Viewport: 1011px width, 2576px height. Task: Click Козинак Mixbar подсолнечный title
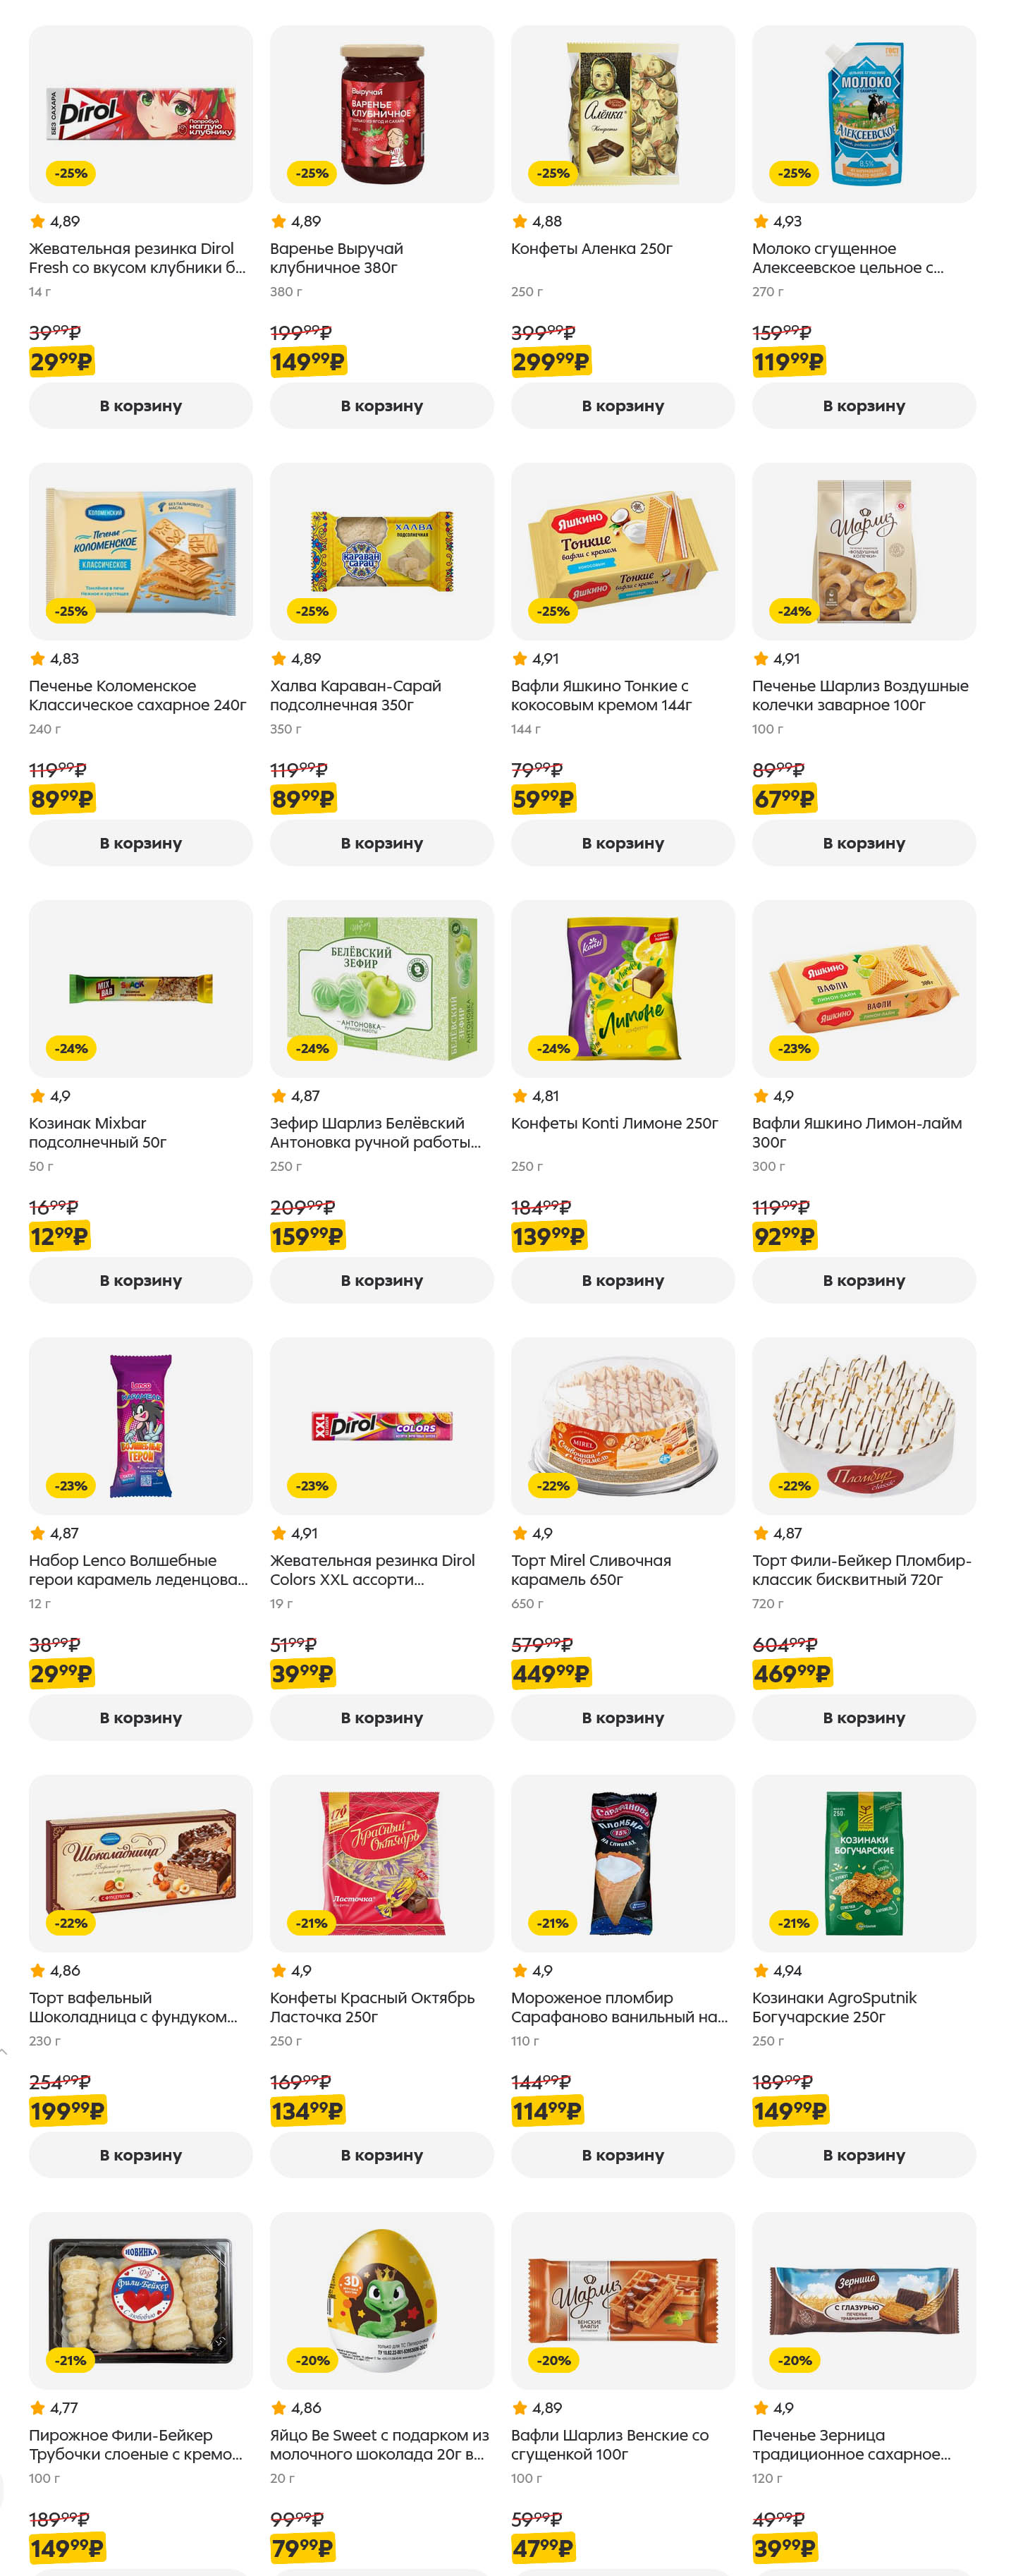coord(97,1132)
